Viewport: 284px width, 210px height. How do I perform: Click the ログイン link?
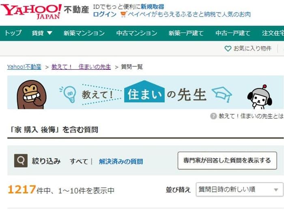click(x=105, y=14)
